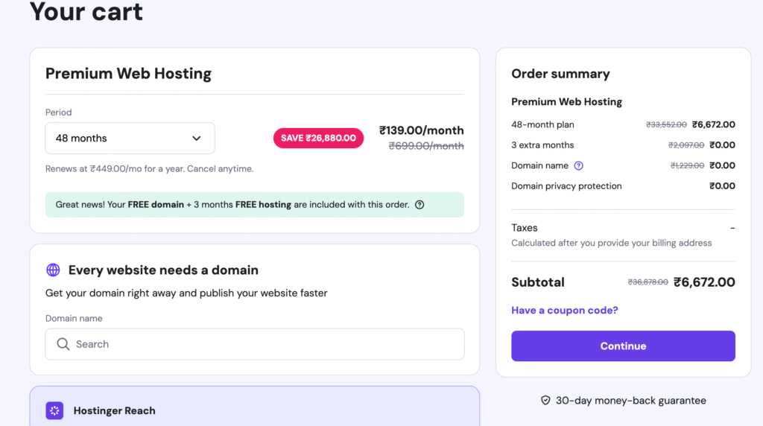This screenshot has width=763, height=426.
Task: Click the help icon in the free domain banner
Action: [420, 205]
